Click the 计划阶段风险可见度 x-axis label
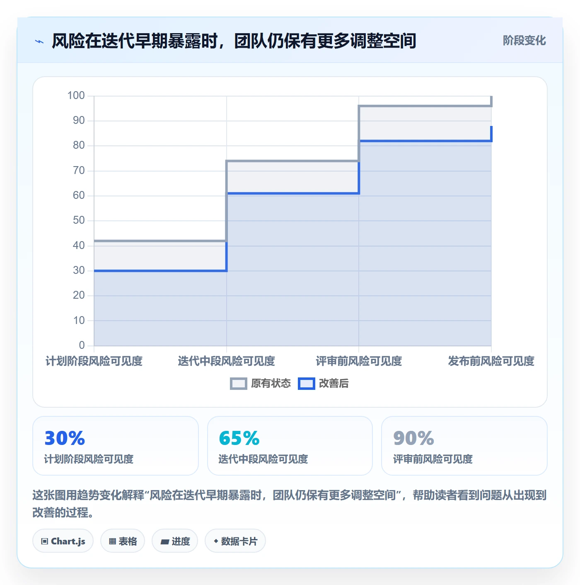The height and width of the screenshot is (585, 580). click(94, 361)
